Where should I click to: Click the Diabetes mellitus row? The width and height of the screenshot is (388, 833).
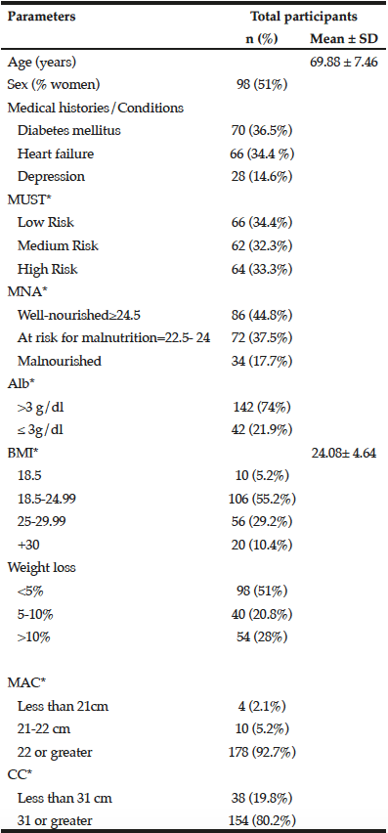[194, 130]
